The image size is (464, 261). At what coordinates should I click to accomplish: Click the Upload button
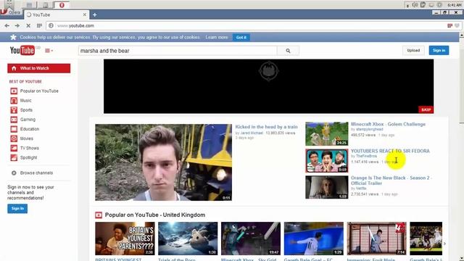tap(413, 50)
